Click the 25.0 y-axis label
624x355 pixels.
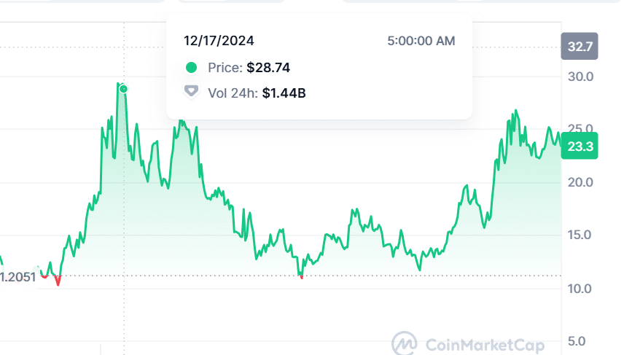(x=580, y=129)
